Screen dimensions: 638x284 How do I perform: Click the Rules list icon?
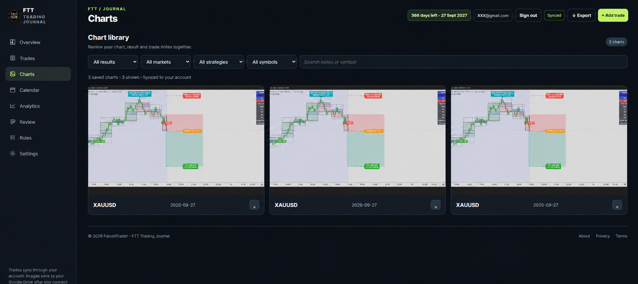tap(13, 137)
